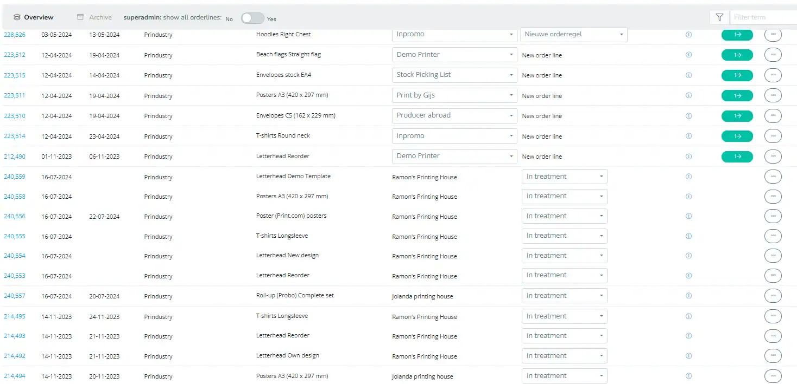Open In treatment dropdown for order 240,557

(565, 296)
